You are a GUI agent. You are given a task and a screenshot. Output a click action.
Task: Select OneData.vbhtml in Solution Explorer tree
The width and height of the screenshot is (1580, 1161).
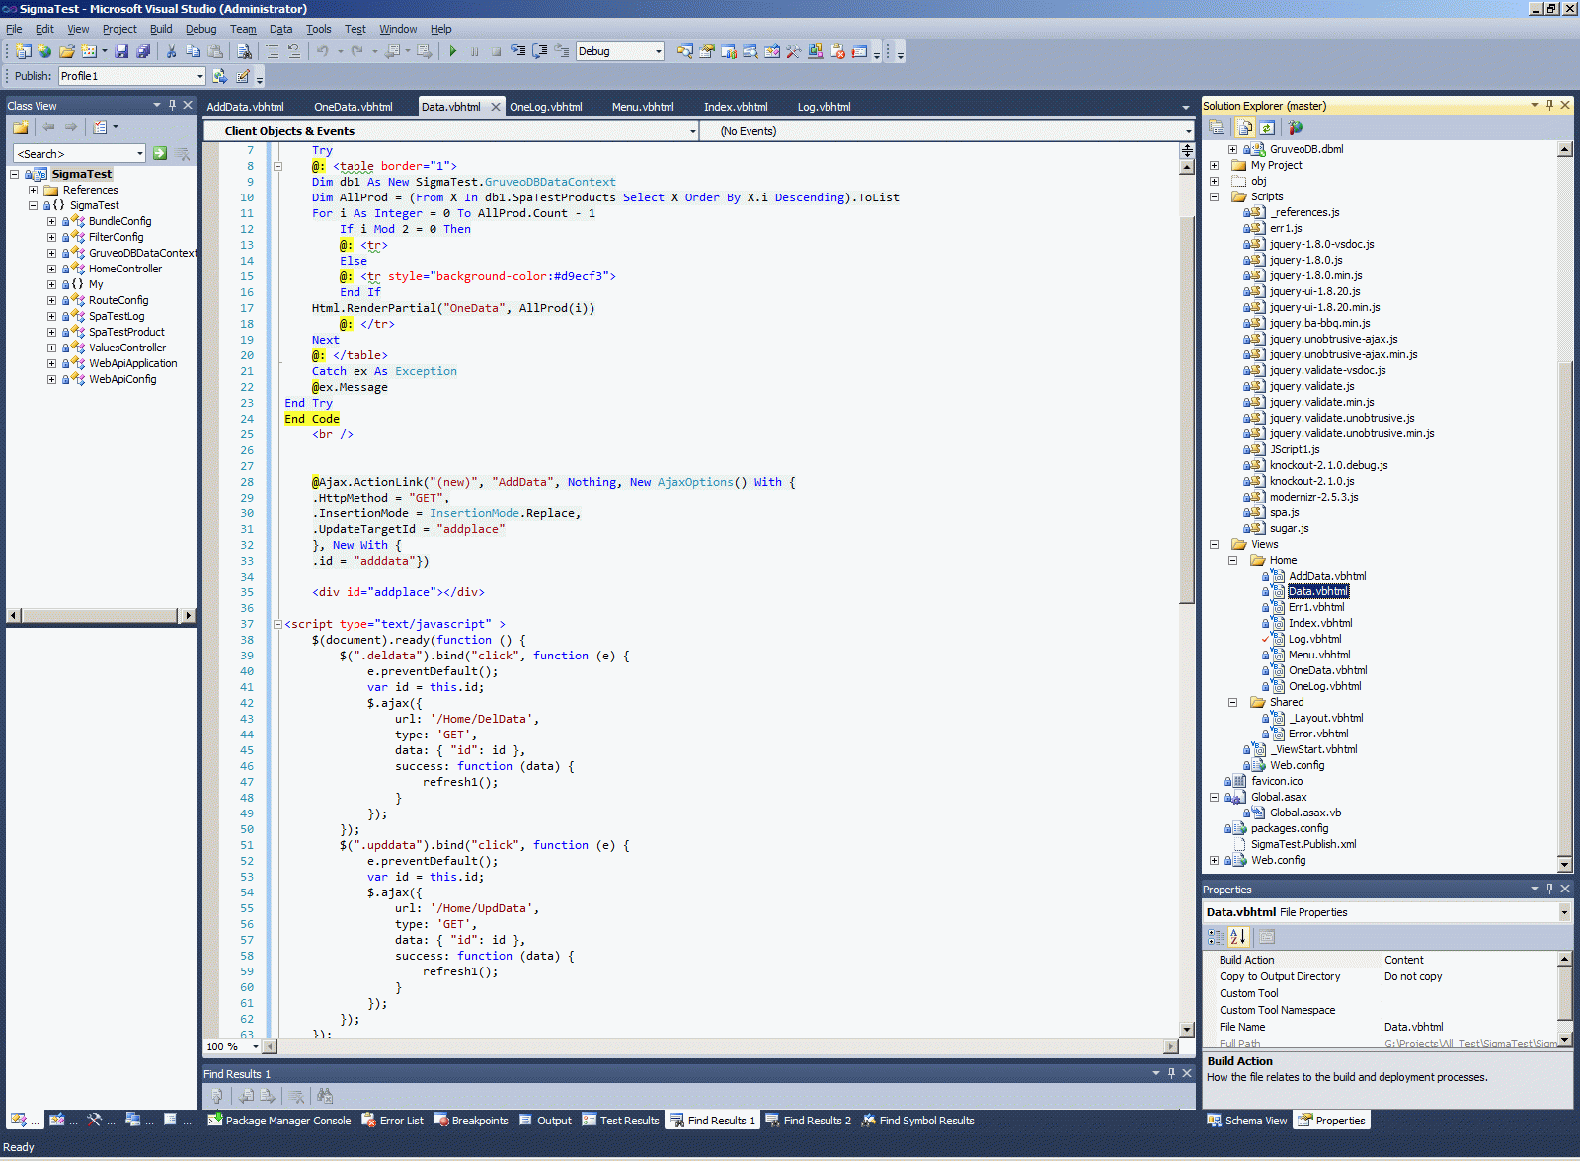(1327, 670)
